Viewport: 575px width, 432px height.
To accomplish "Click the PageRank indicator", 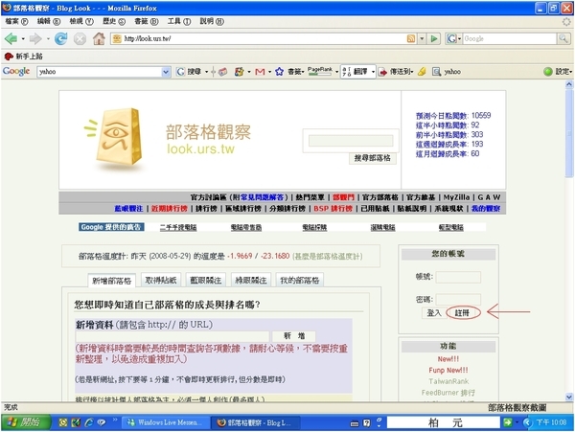I will pos(320,71).
